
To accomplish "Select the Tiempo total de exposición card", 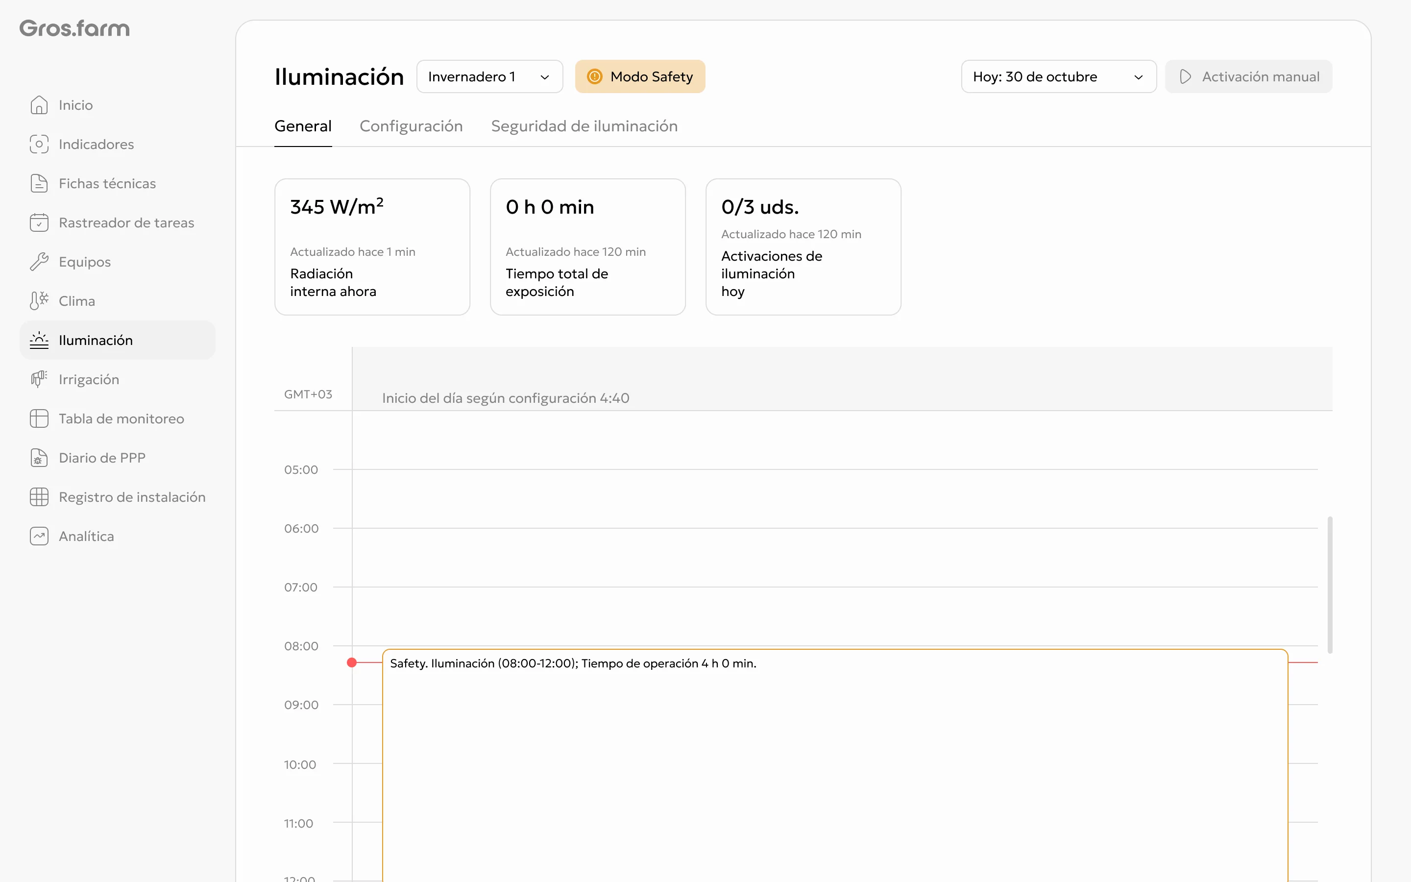I will 588,247.
